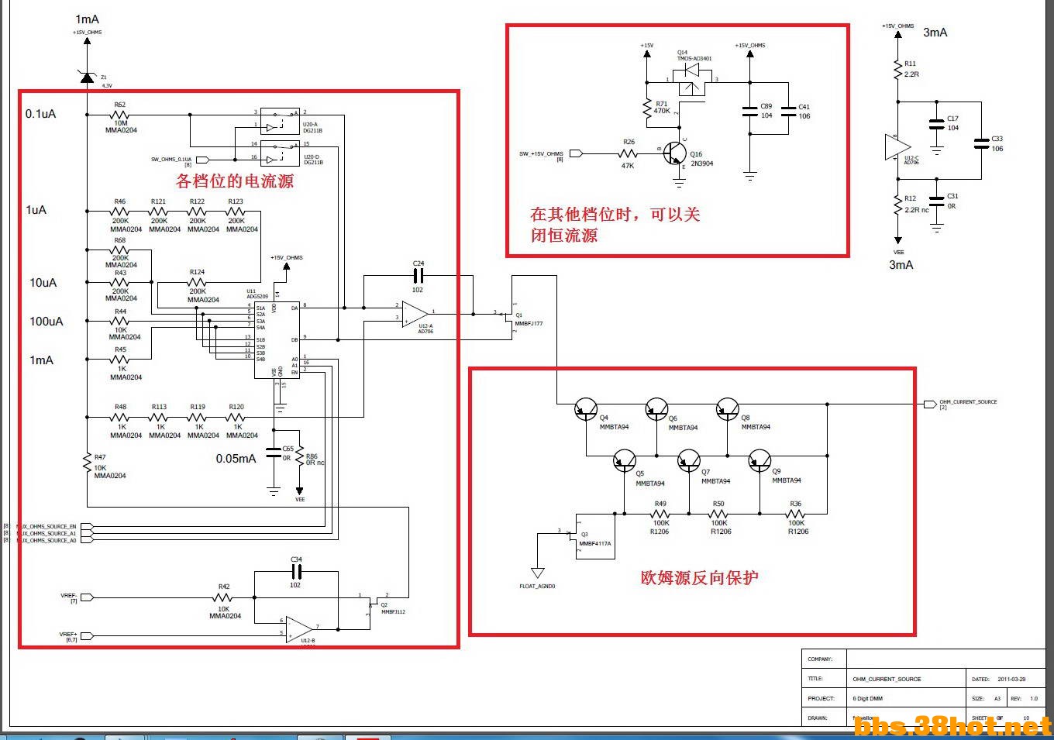Click the U12-C AD706 power symbol
Screen dimensions: 1054x740
(x=898, y=147)
